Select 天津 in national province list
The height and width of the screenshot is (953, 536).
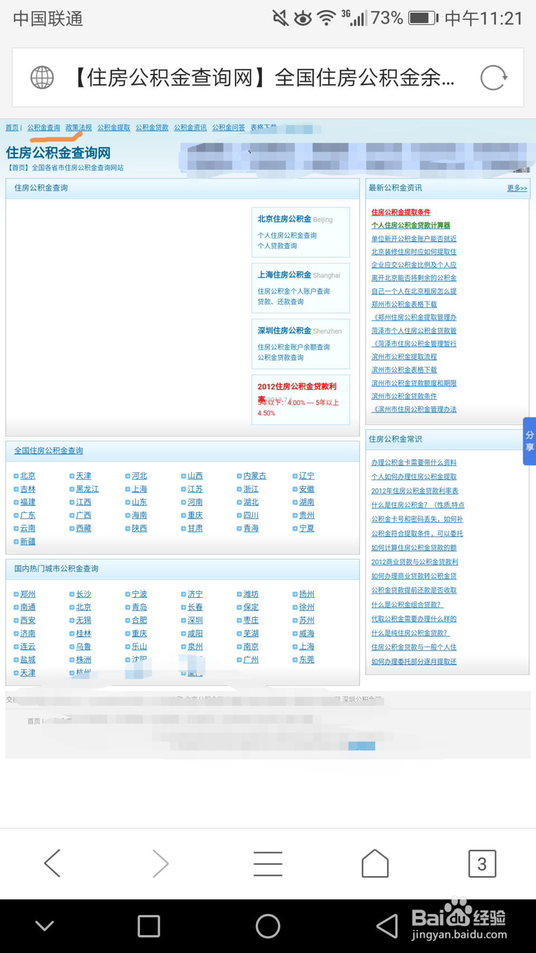[x=84, y=475]
